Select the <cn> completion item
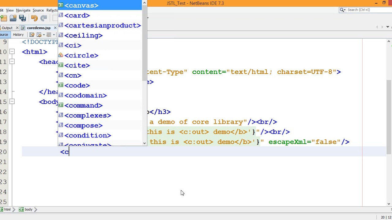 pyautogui.click(x=100, y=75)
